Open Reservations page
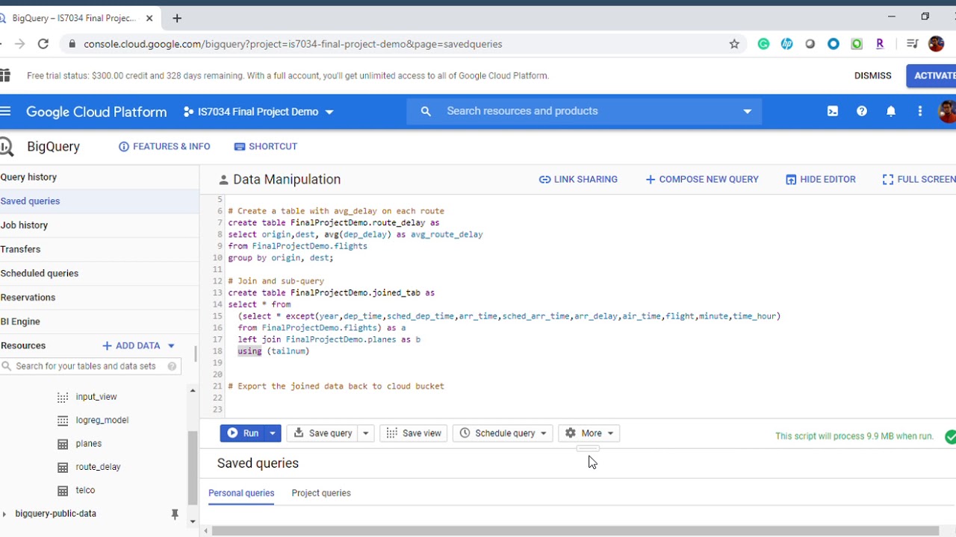 [x=28, y=298]
